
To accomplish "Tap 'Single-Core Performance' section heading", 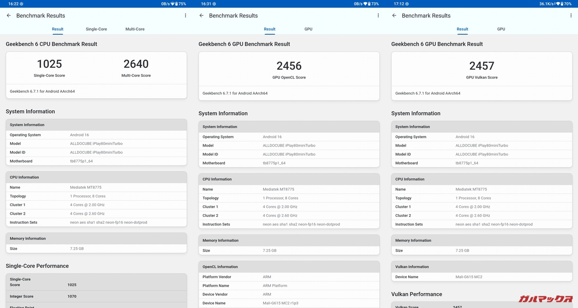I will coord(37,266).
